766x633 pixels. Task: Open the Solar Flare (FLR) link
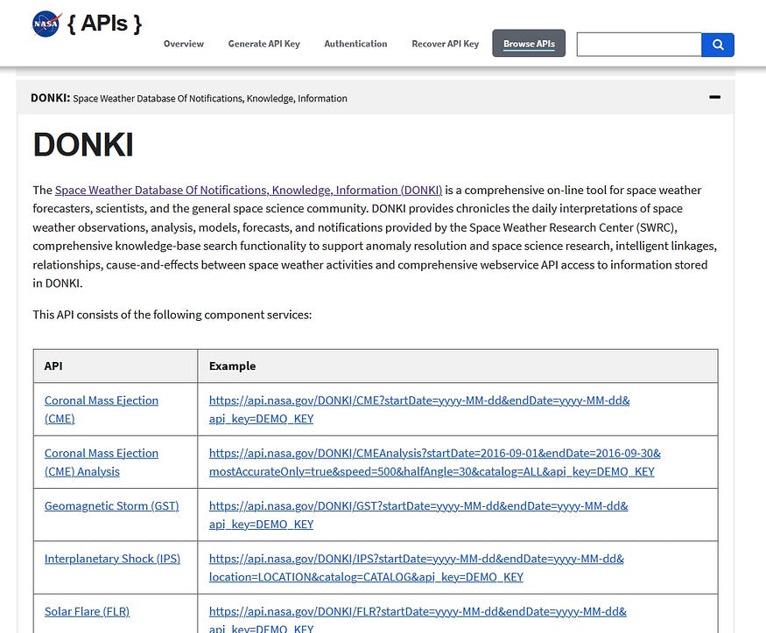87,611
